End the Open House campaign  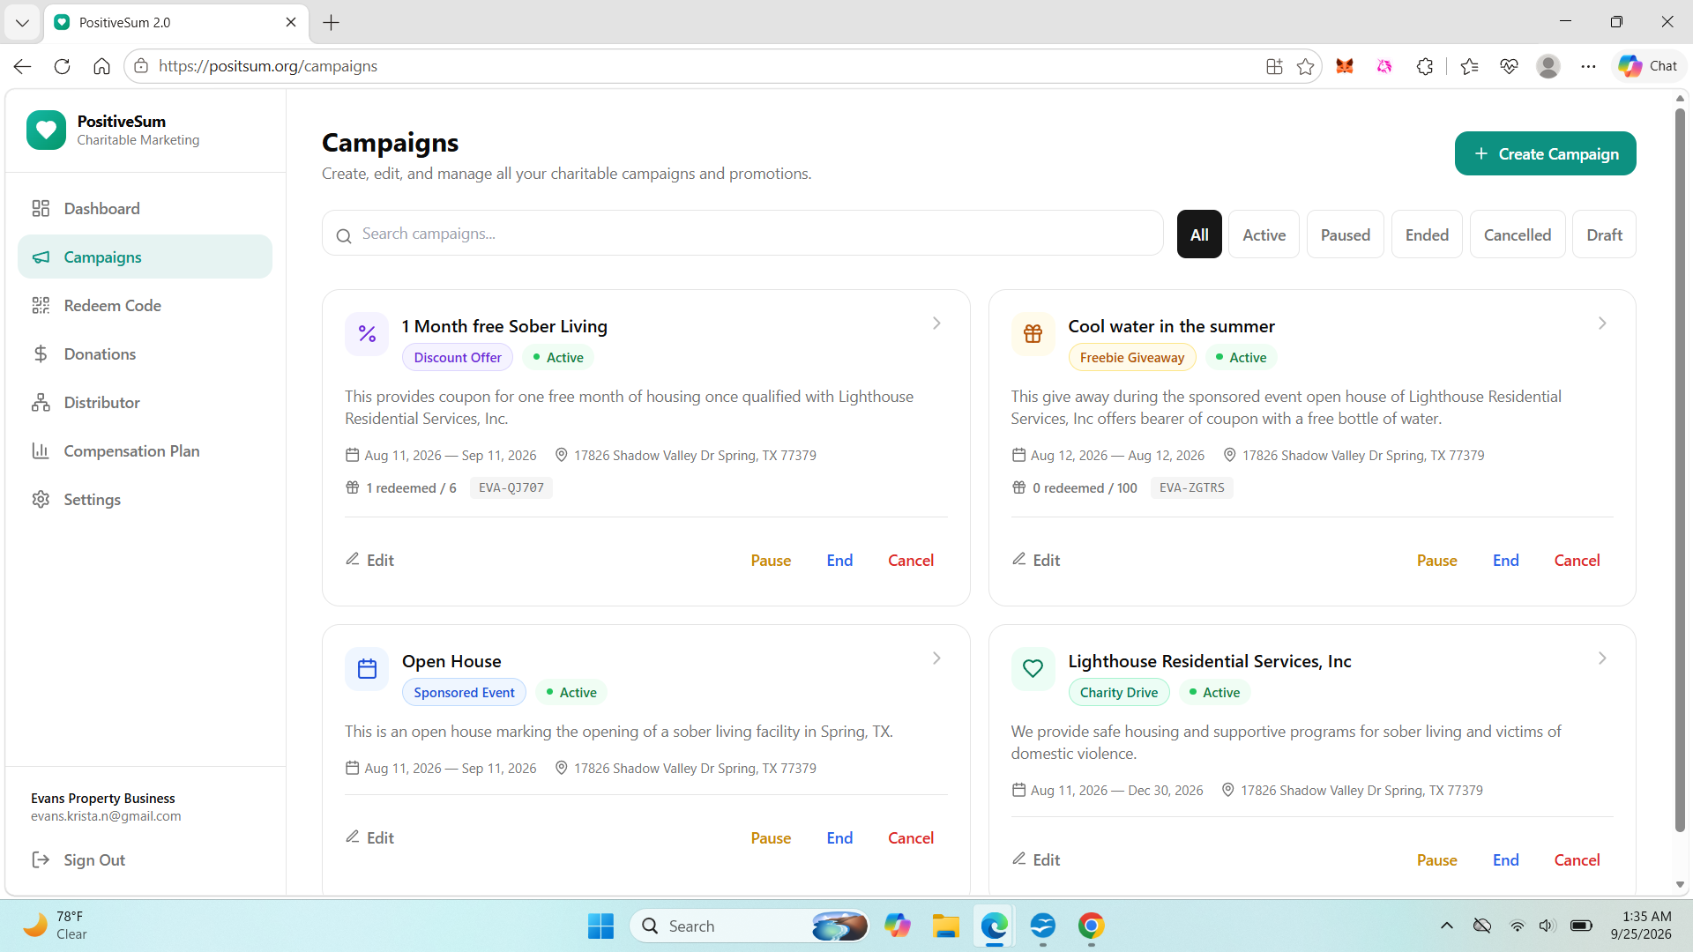click(839, 838)
